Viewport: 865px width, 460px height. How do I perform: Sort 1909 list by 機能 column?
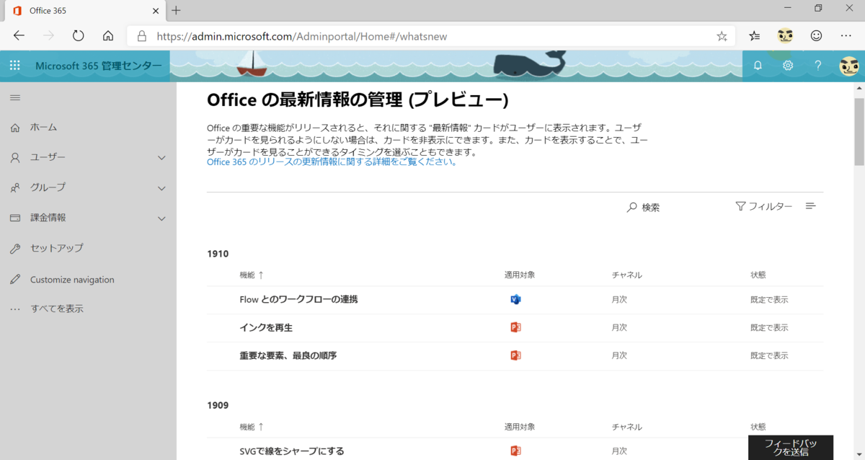(x=252, y=427)
